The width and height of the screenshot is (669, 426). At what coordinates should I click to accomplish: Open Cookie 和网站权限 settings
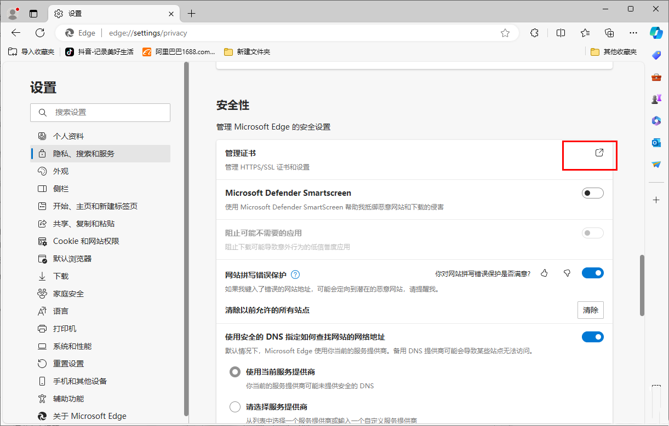click(100, 241)
